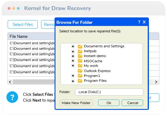167x116 pixels.
Task: Click the File Name column header
Action: 31,36
